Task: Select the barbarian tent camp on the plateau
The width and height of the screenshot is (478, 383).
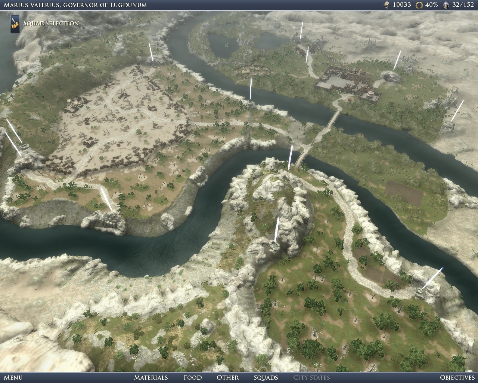Action: [x=76, y=104]
